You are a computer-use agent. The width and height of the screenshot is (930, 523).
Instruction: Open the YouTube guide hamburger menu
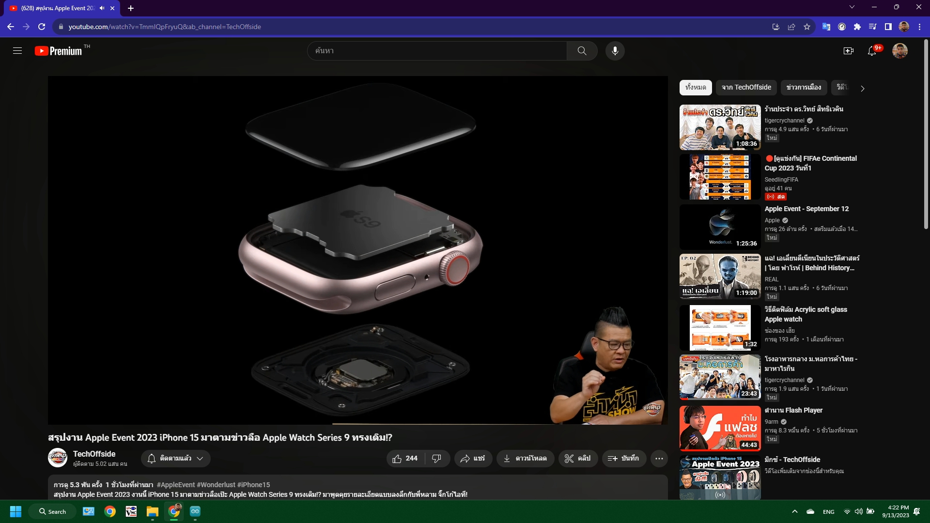[x=17, y=51]
